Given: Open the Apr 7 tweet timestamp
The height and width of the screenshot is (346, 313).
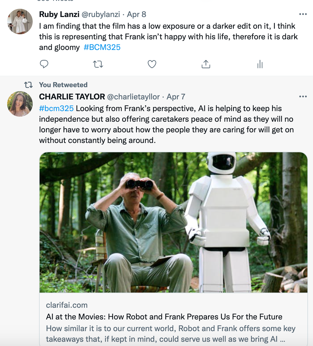Looking at the screenshot, I should (x=176, y=97).
